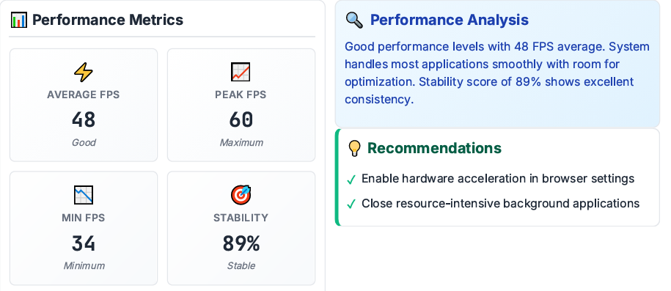Click the falling chart Min FPS icon
671x291 pixels.
tap(84, 195)
